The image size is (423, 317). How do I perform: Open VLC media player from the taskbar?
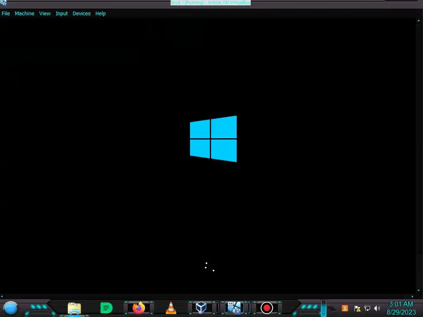[x=171, y=308]
